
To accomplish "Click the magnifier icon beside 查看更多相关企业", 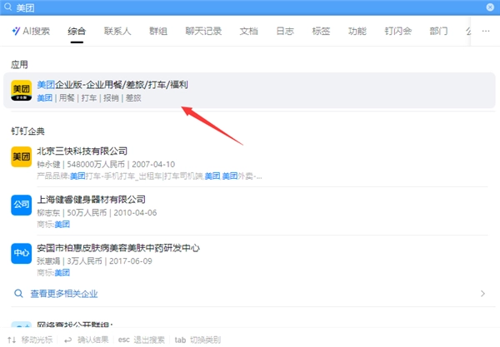I will click(19, 294).
